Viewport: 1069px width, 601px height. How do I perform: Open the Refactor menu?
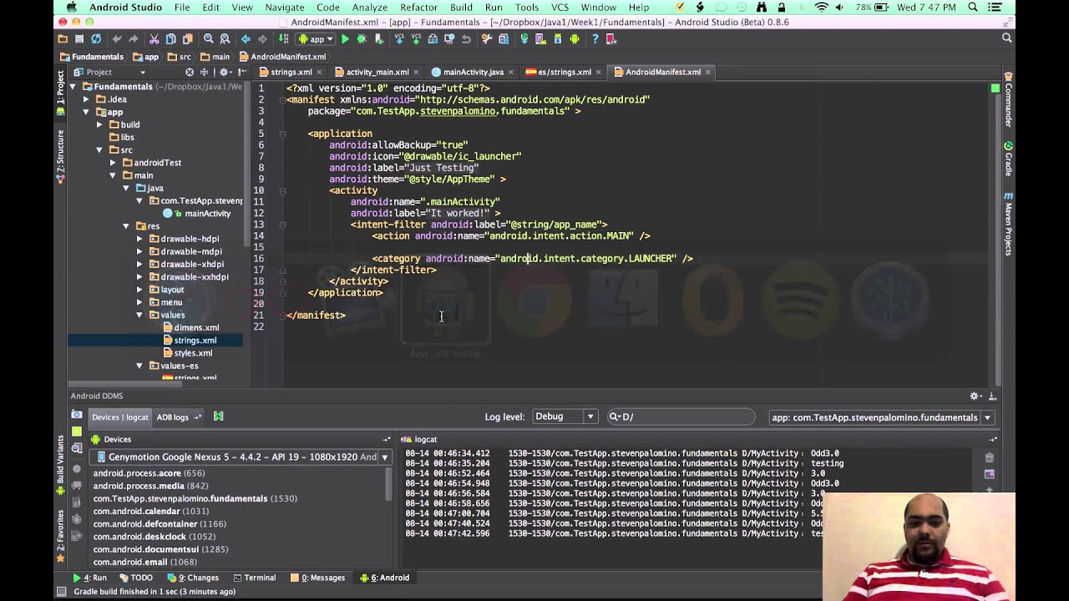tap(419, 8)
